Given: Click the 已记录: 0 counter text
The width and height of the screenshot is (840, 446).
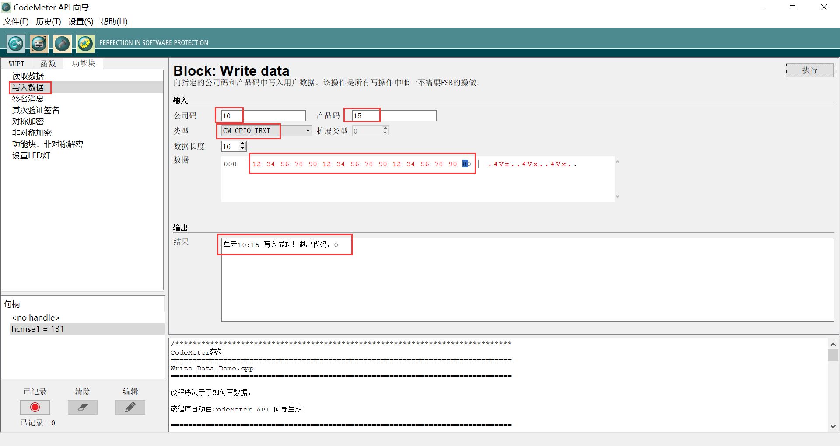Looking at the screenshot, I should [x=38, y=423].
